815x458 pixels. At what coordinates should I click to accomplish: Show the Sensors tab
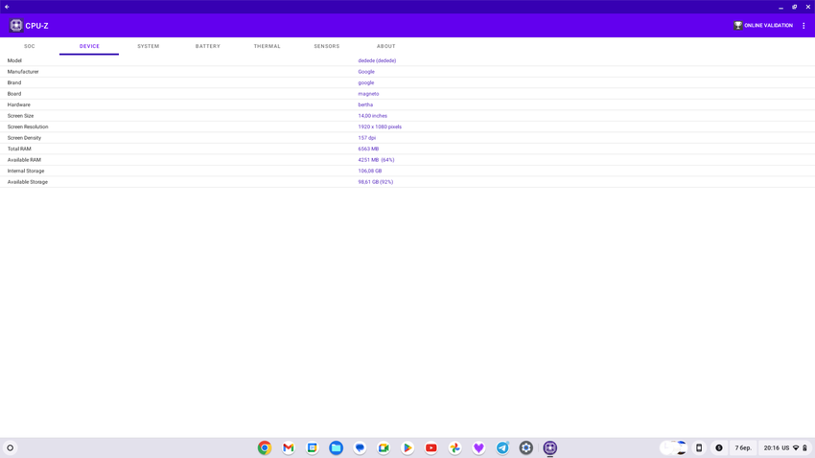tap(327, 46)
